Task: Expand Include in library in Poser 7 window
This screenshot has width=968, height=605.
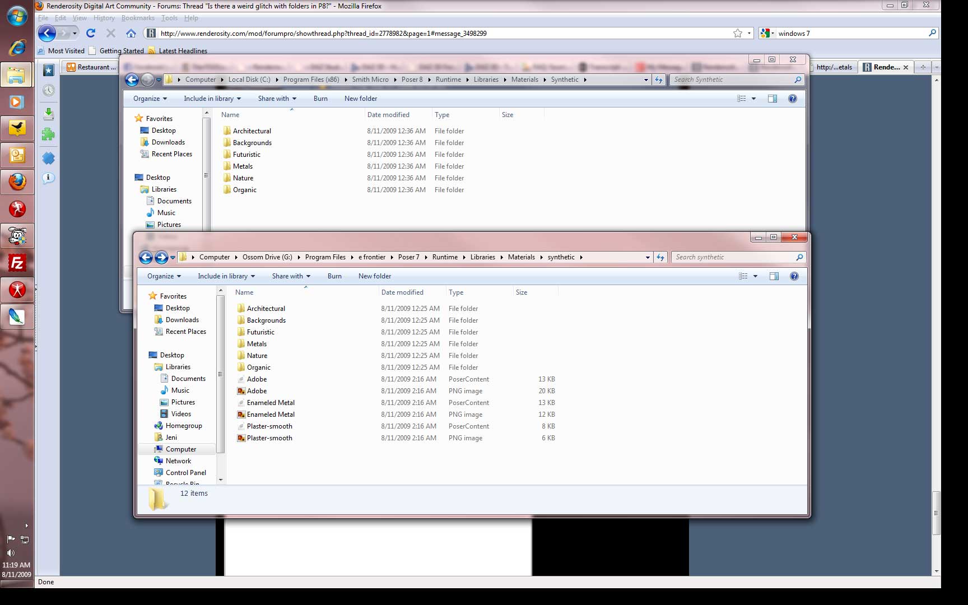Action: click(226, 276)
